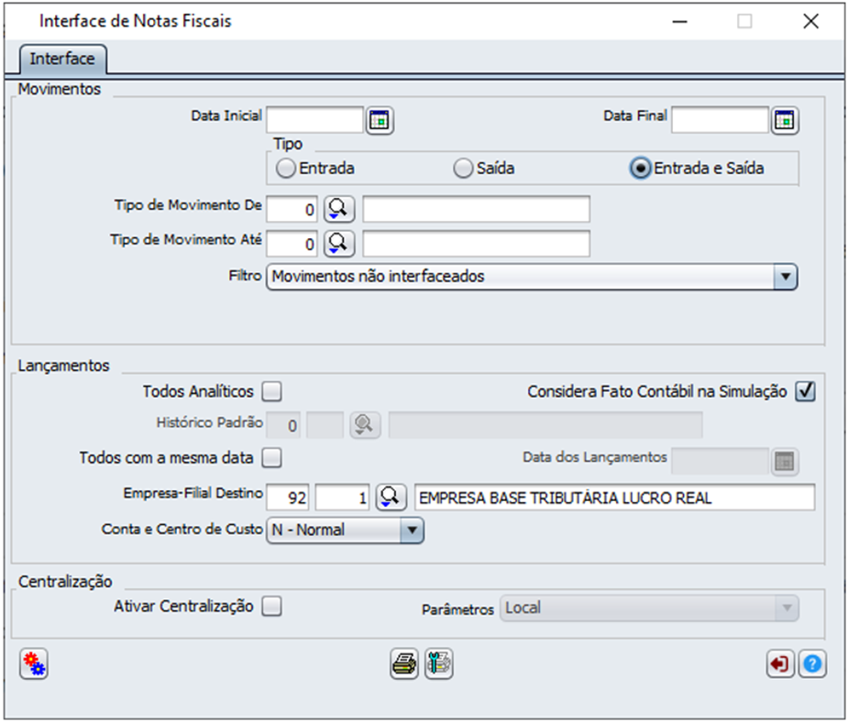Viewport: 848px width, 722px height.
Task: Click the printer icon
Action: tap(404, 664)
